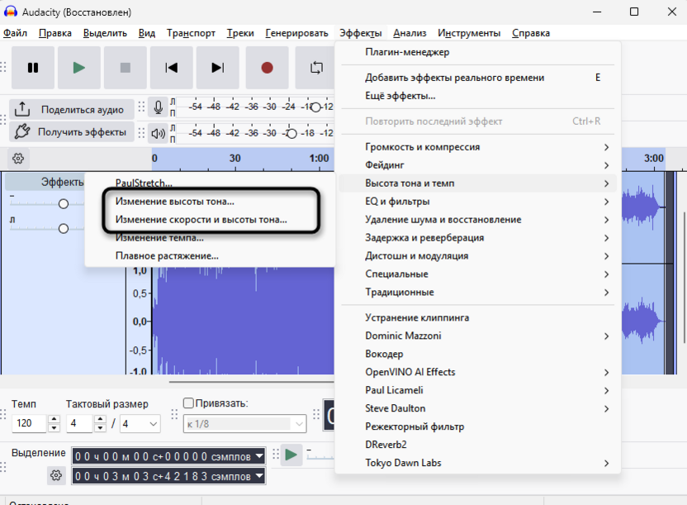This screenshot has height=505, width=687.
Task: Select the Вокодер effect
Action: pyautogui.click(x=477, y=355)
